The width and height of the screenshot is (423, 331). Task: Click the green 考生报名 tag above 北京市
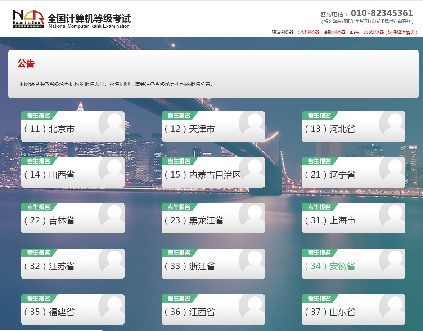tap(39, 115)
